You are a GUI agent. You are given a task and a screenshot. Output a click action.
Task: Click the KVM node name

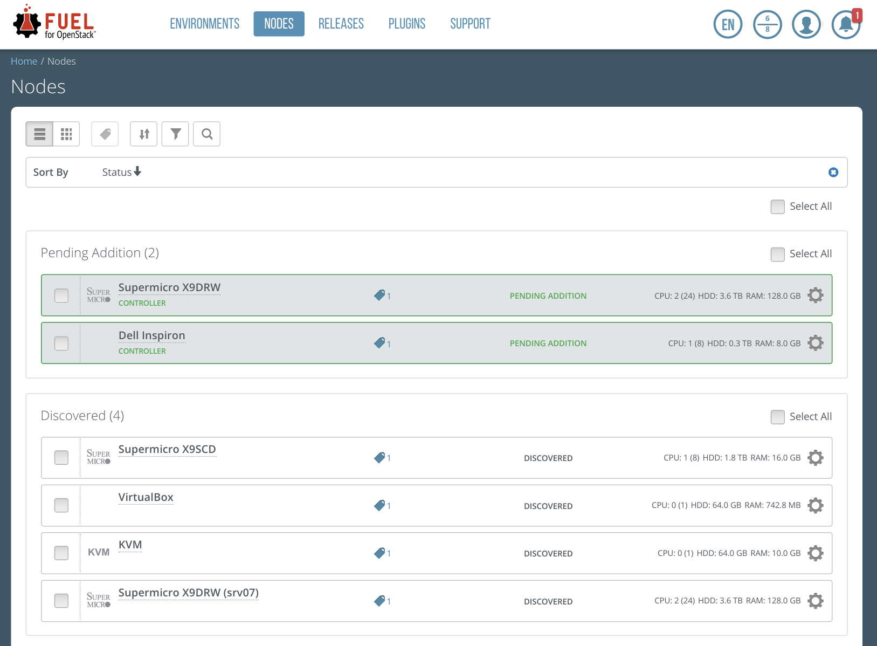130,545
